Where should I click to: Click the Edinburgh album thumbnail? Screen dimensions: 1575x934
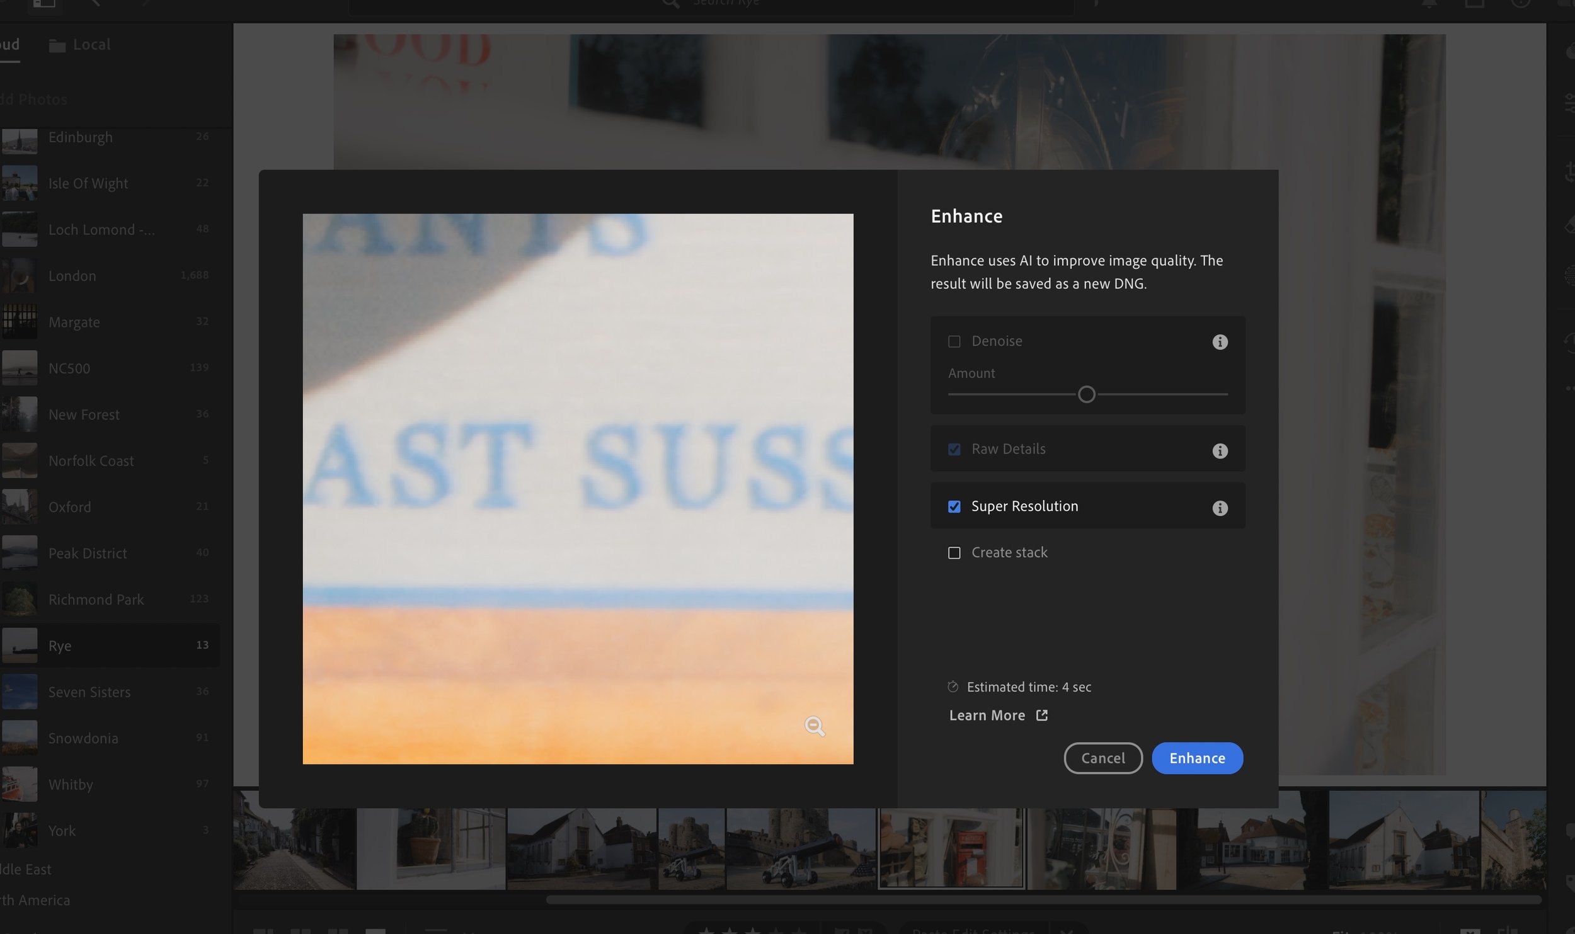point(20,141)
